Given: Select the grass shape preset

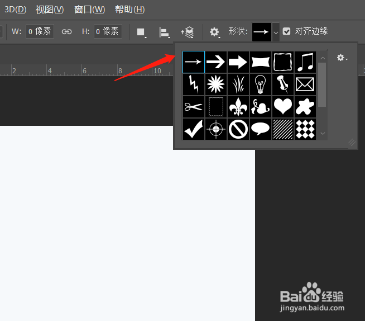Looking at the screenshot, I should [238, 84].
